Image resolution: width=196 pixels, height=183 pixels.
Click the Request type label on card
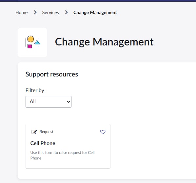pyautogui.click(x=47, y=132)
